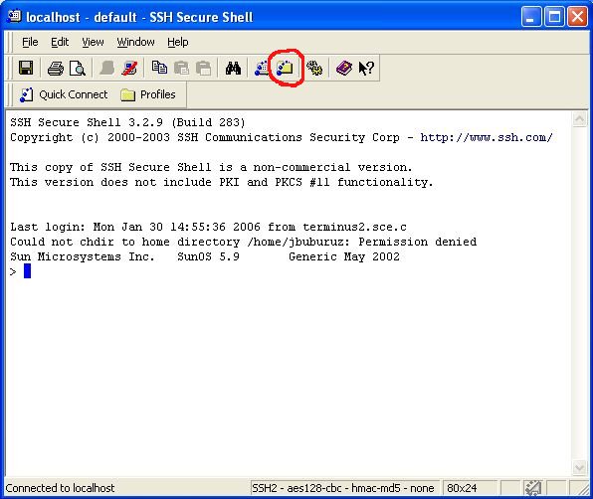Screen dimensions: 593x499
Task: Open the Help menu
Action: pyautogui.click(x=178, y=42)
